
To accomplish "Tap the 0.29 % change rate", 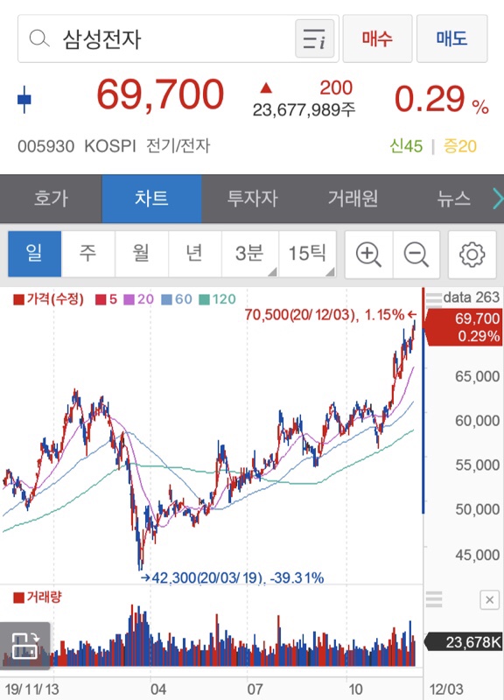I will (441, 99).
